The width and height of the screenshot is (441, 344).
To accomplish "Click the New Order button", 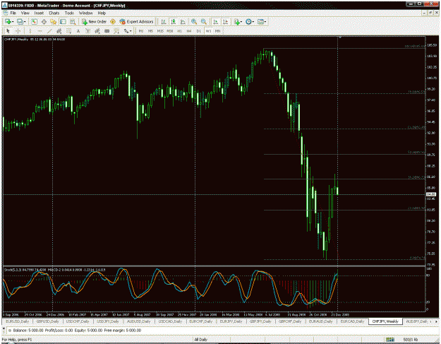I will point(94,22).
